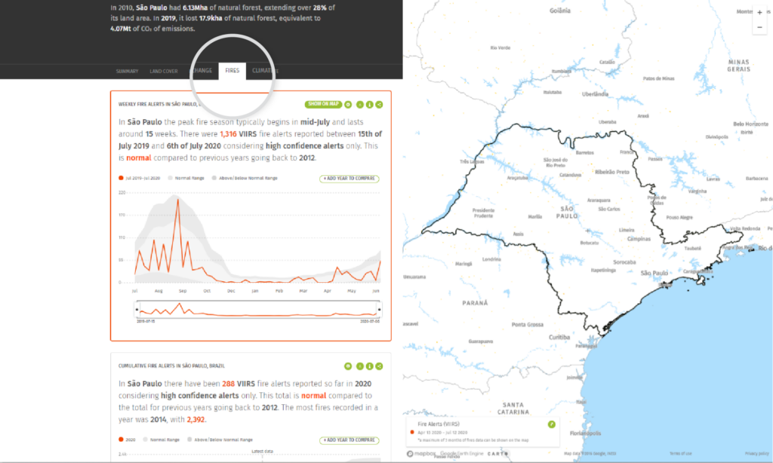Image resolution: width=773 pixels, height=463 pixels.
Task: Click the mapbox logo on the map
Action: [x=421, y=454]
